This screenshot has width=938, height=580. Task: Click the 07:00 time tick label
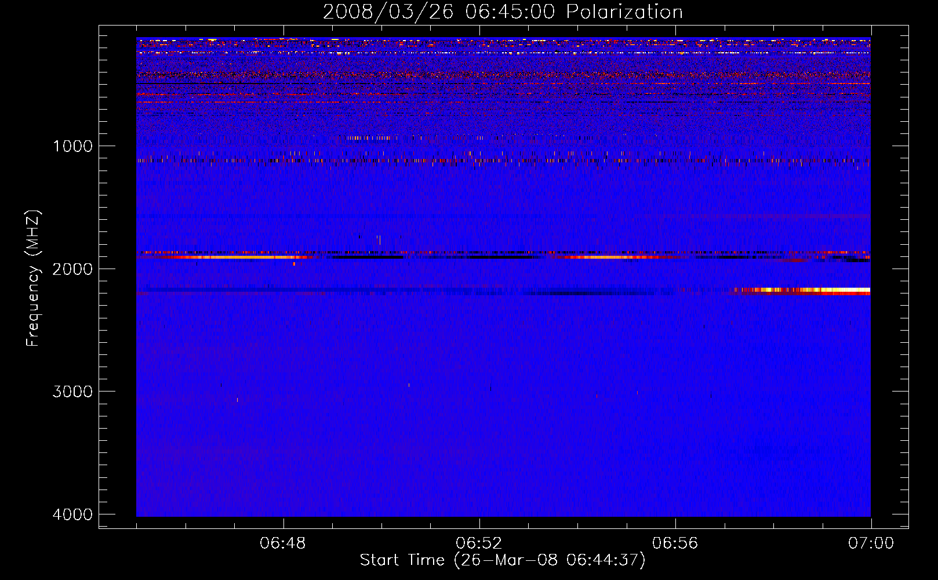point(871,543)
